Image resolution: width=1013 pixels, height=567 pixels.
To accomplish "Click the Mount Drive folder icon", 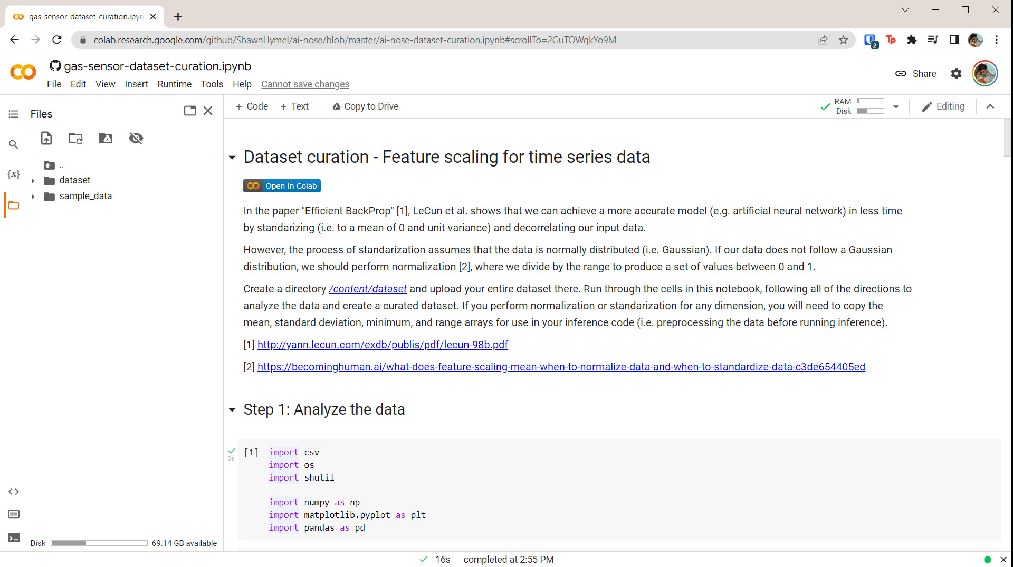I will tap(106, 139).
